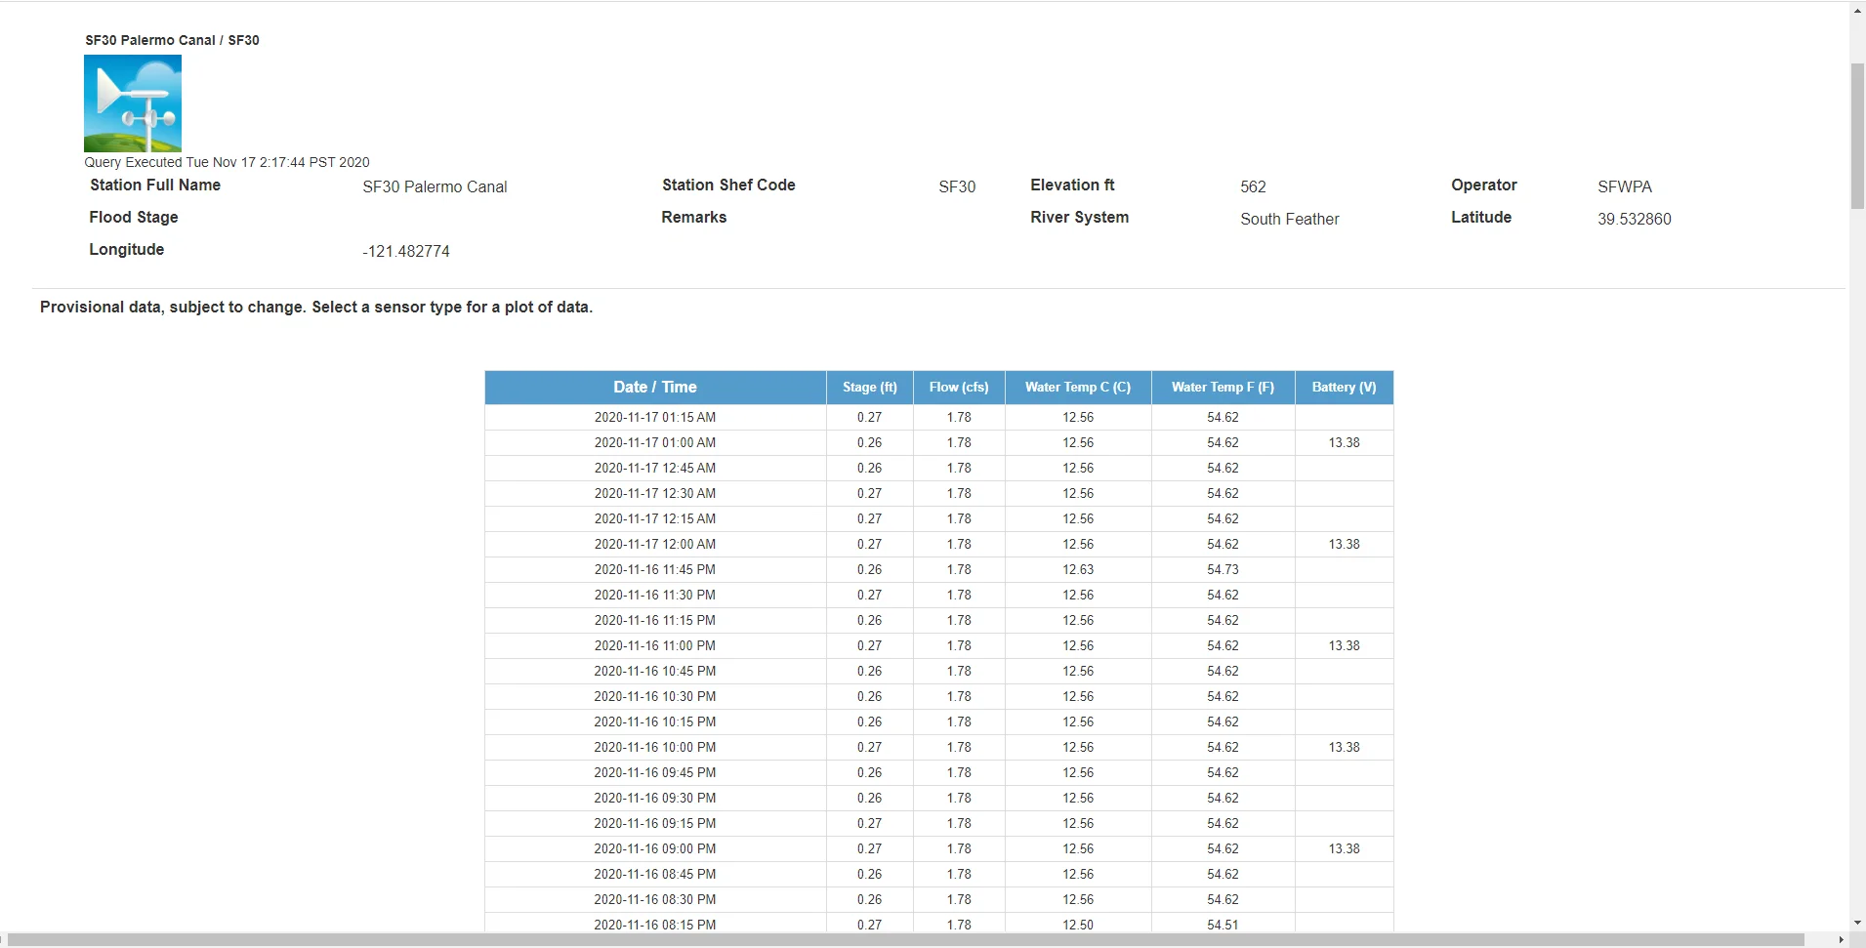
Task: Click date cell 2020-11-16 09:45 PM
Action: [655, 772]
